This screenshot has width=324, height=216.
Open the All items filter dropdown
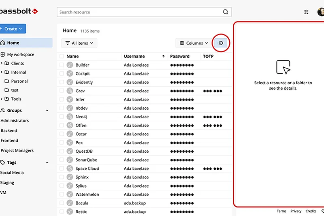pyautogui.click(x=79, y=43)
